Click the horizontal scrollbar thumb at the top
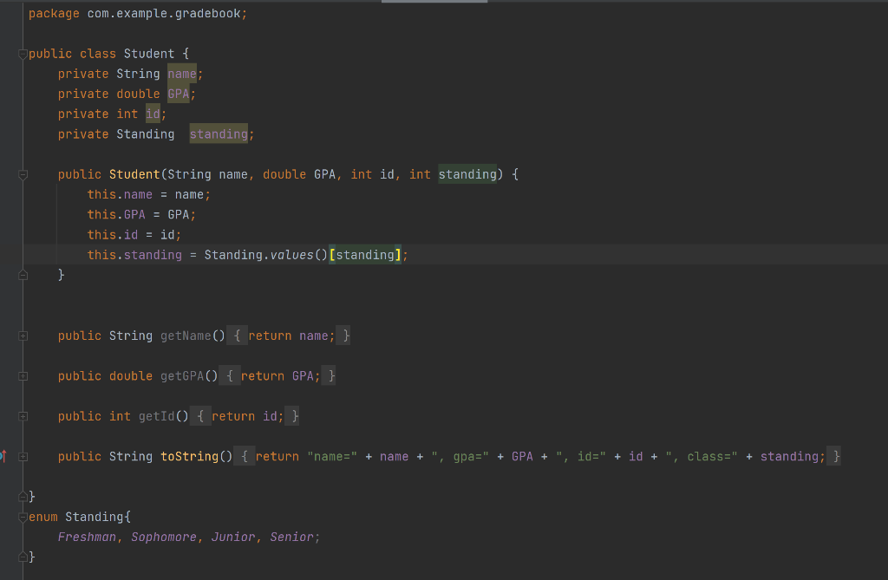Image resolution: width=888 pixels, height=580 pixels. coord(434,2)
